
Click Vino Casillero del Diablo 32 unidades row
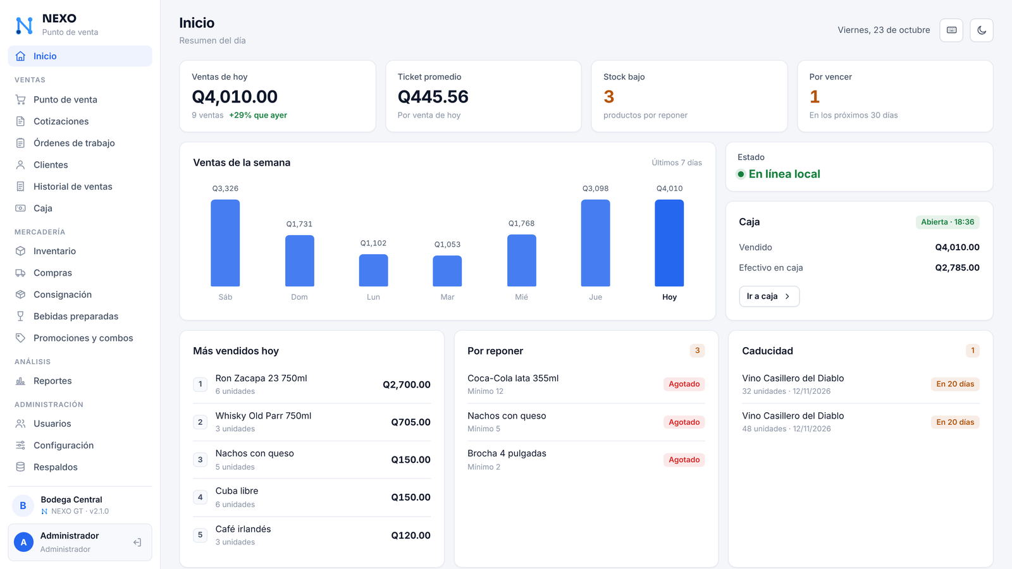click(861, 384)
